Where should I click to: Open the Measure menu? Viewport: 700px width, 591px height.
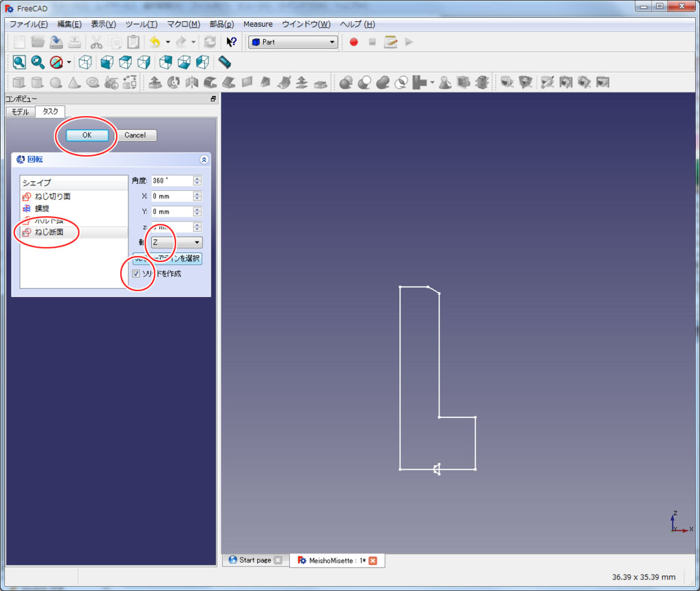coord(258,24)
